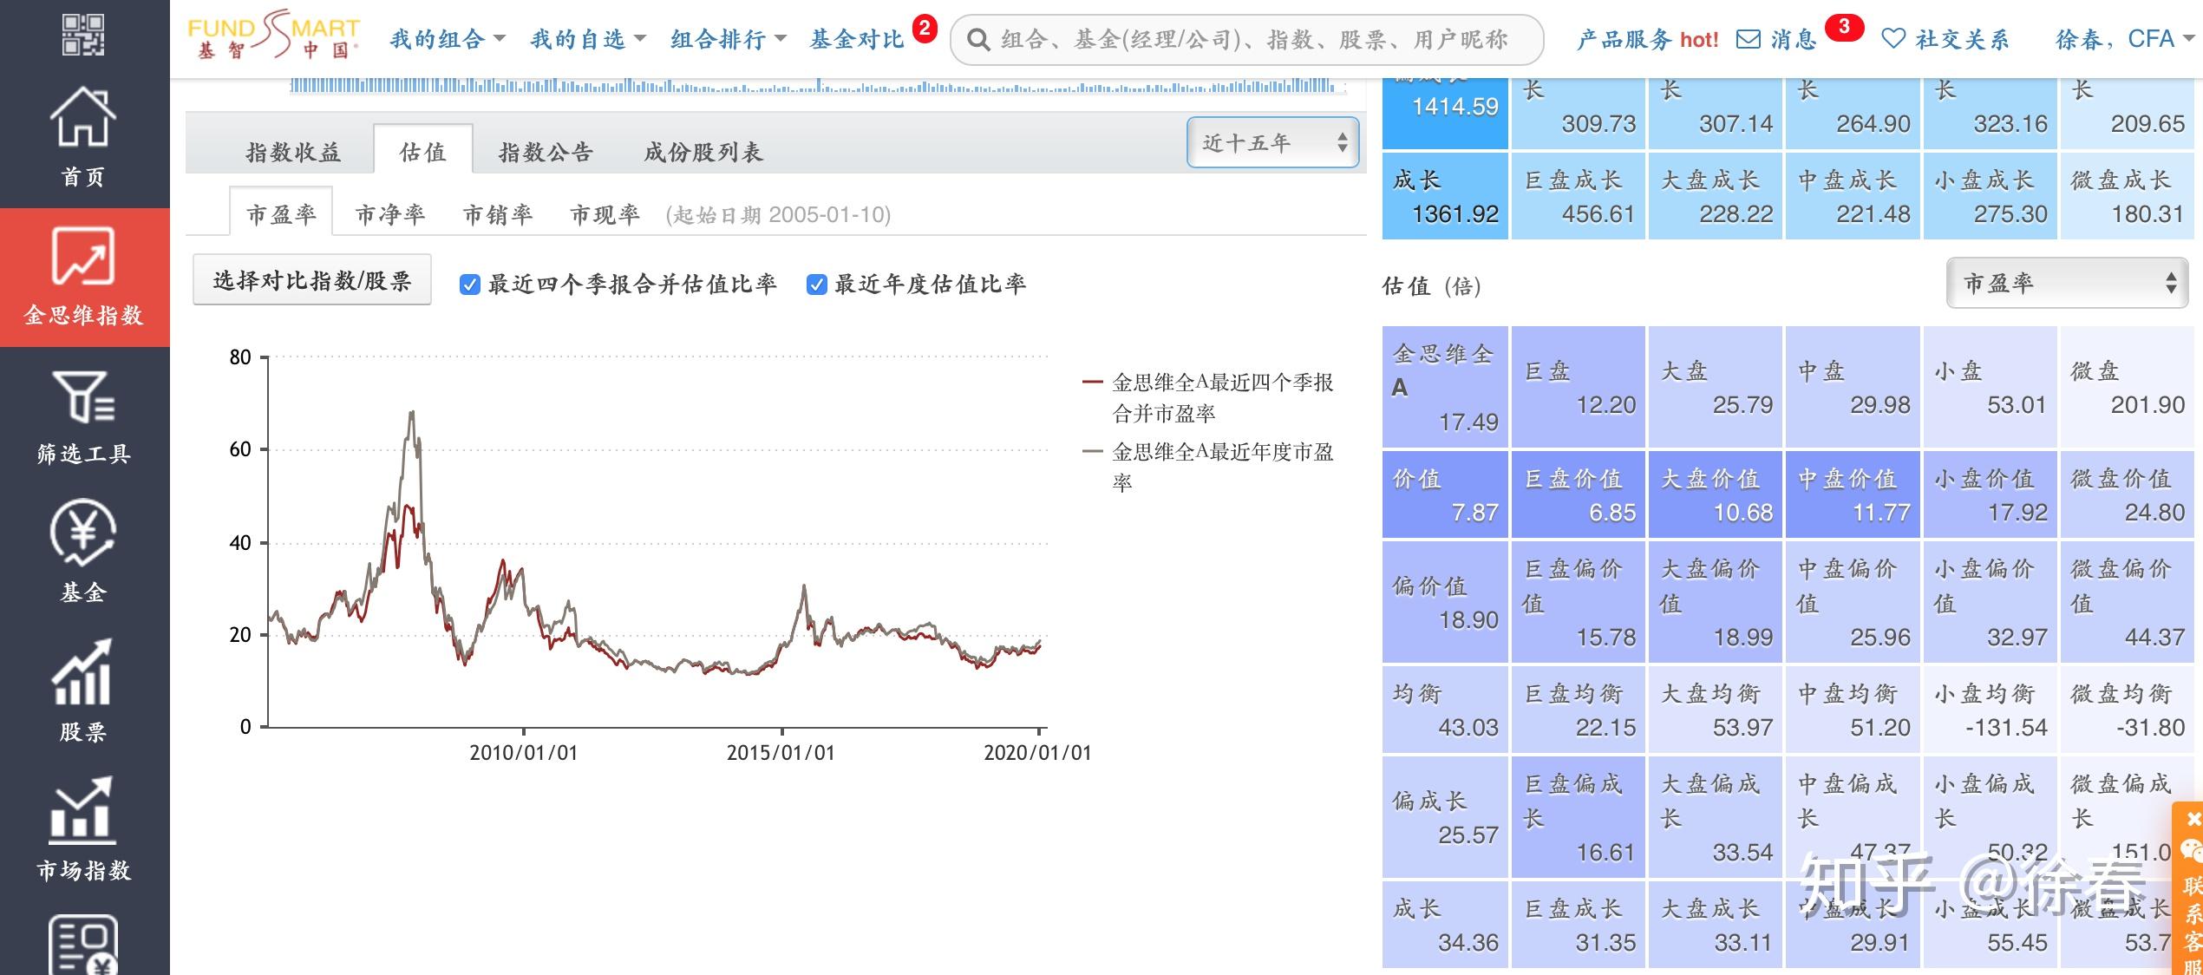Toggle 最近年度估值比率 checkbox
This screenshot has height=975, width=2203.
pyautogui.click(x=816, y=285)
